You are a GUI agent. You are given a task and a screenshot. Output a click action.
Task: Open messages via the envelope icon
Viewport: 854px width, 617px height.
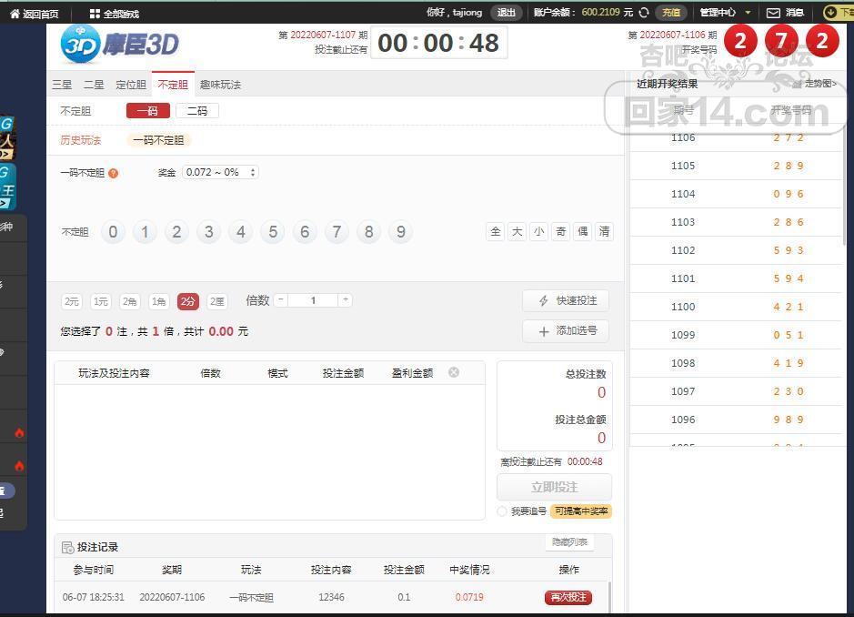(773, 13)
